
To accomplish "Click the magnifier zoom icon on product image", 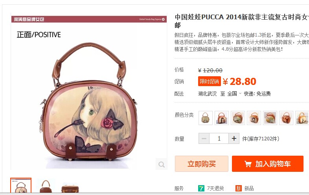I will [x=162, y=164].
